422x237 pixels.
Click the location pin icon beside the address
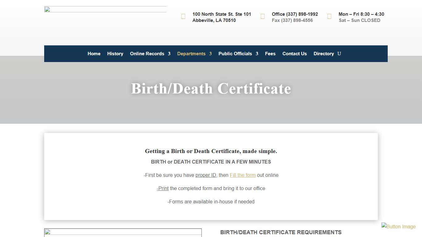(x=183, y=16)
